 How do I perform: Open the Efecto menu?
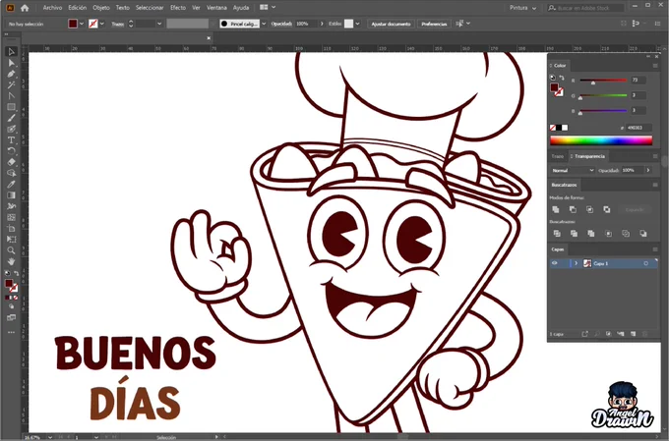pyautogui.click(x=178, y=8)
